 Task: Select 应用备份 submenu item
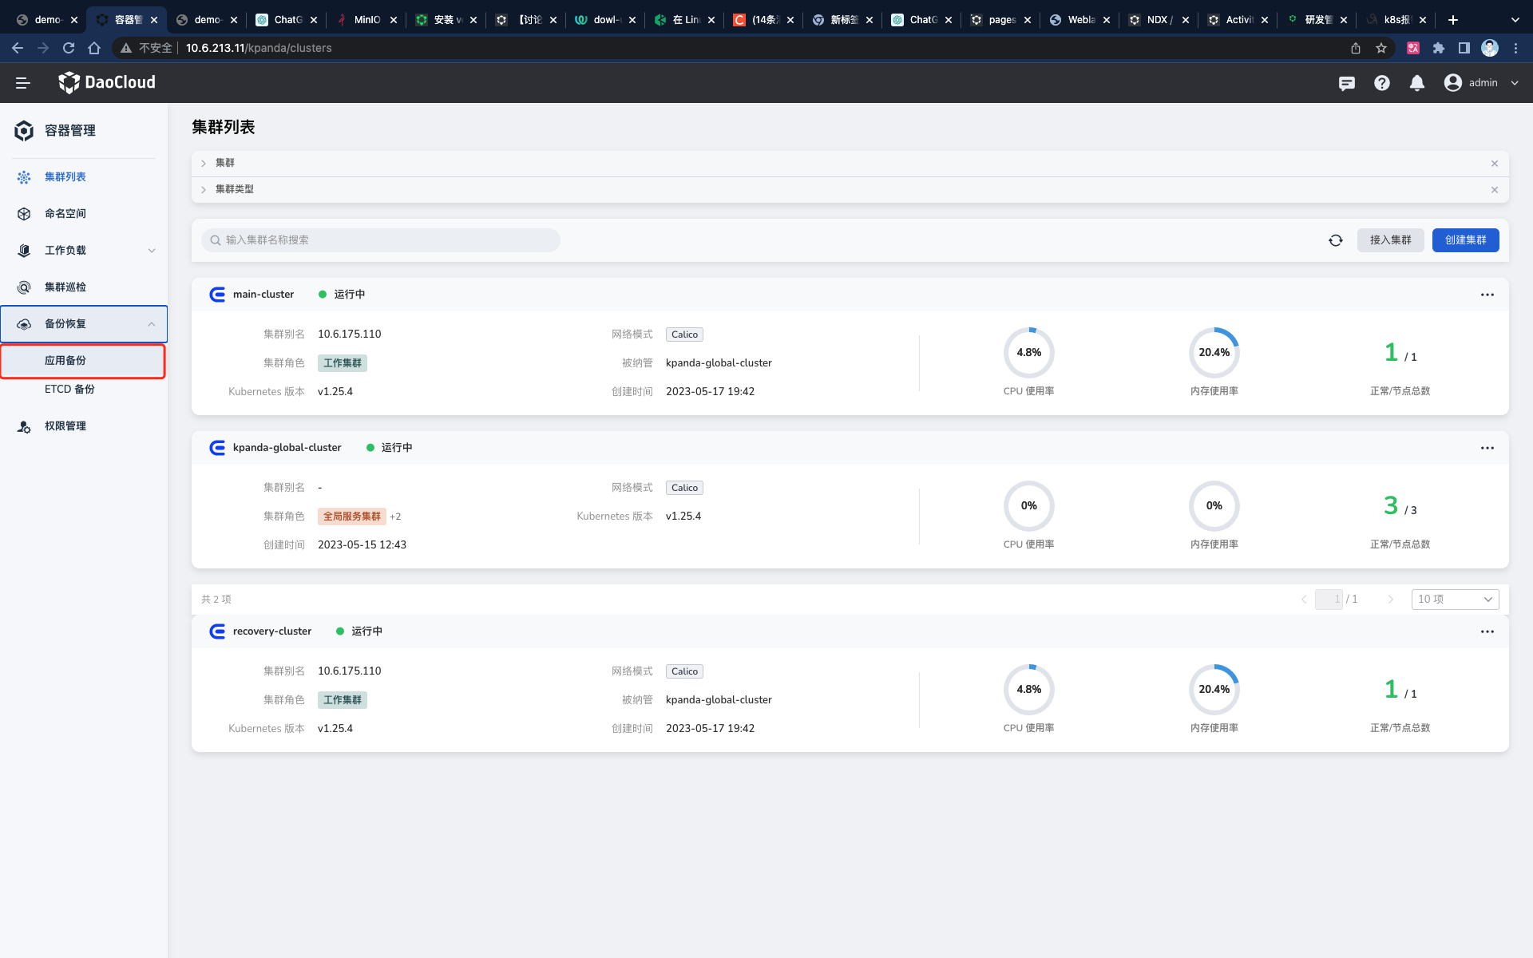coord(83,361)
